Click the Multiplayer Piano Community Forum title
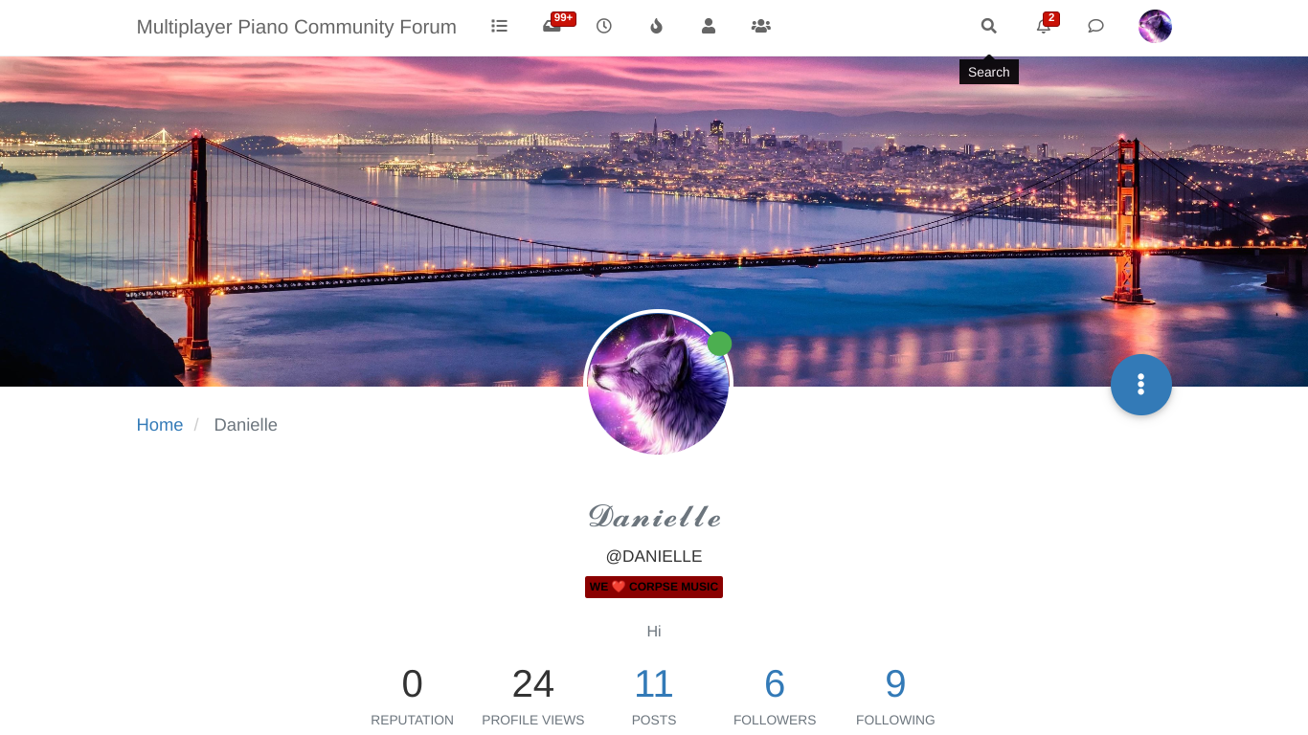The width and height of the screenshot is (1308, 735). tap(297, 27)
